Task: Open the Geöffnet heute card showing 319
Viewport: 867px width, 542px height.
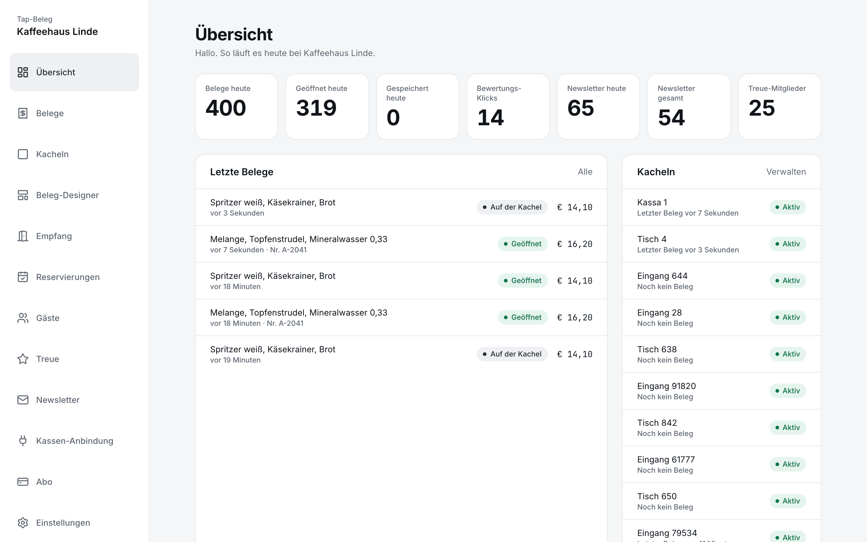Action: coord(327,107)
